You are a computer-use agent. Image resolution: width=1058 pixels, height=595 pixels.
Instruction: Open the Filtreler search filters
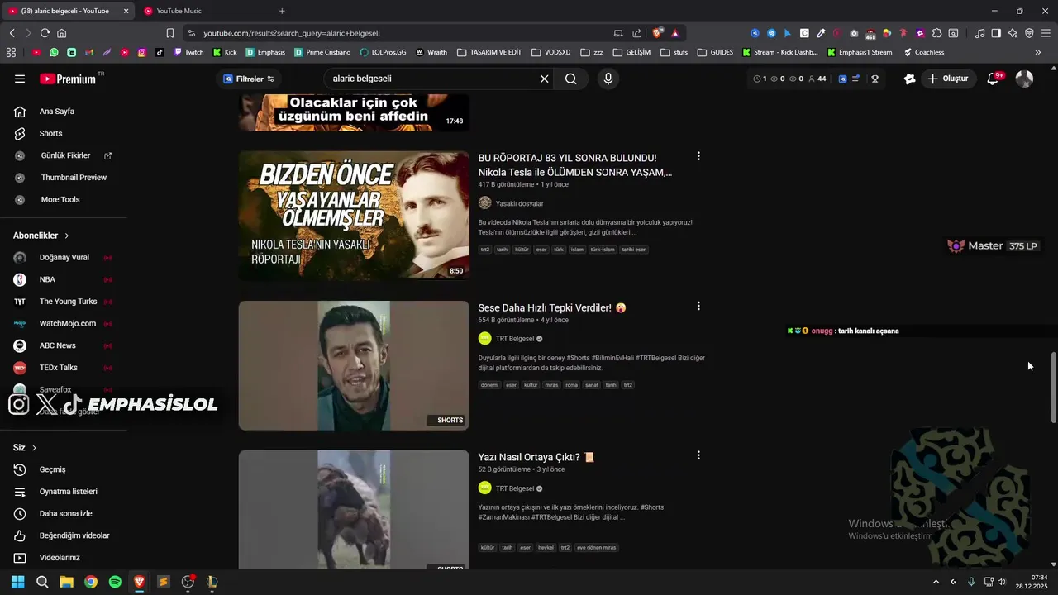tap(249, 79)
